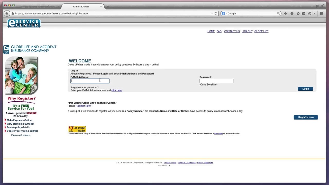Close the eServiceCenter tab

(101, 6)
